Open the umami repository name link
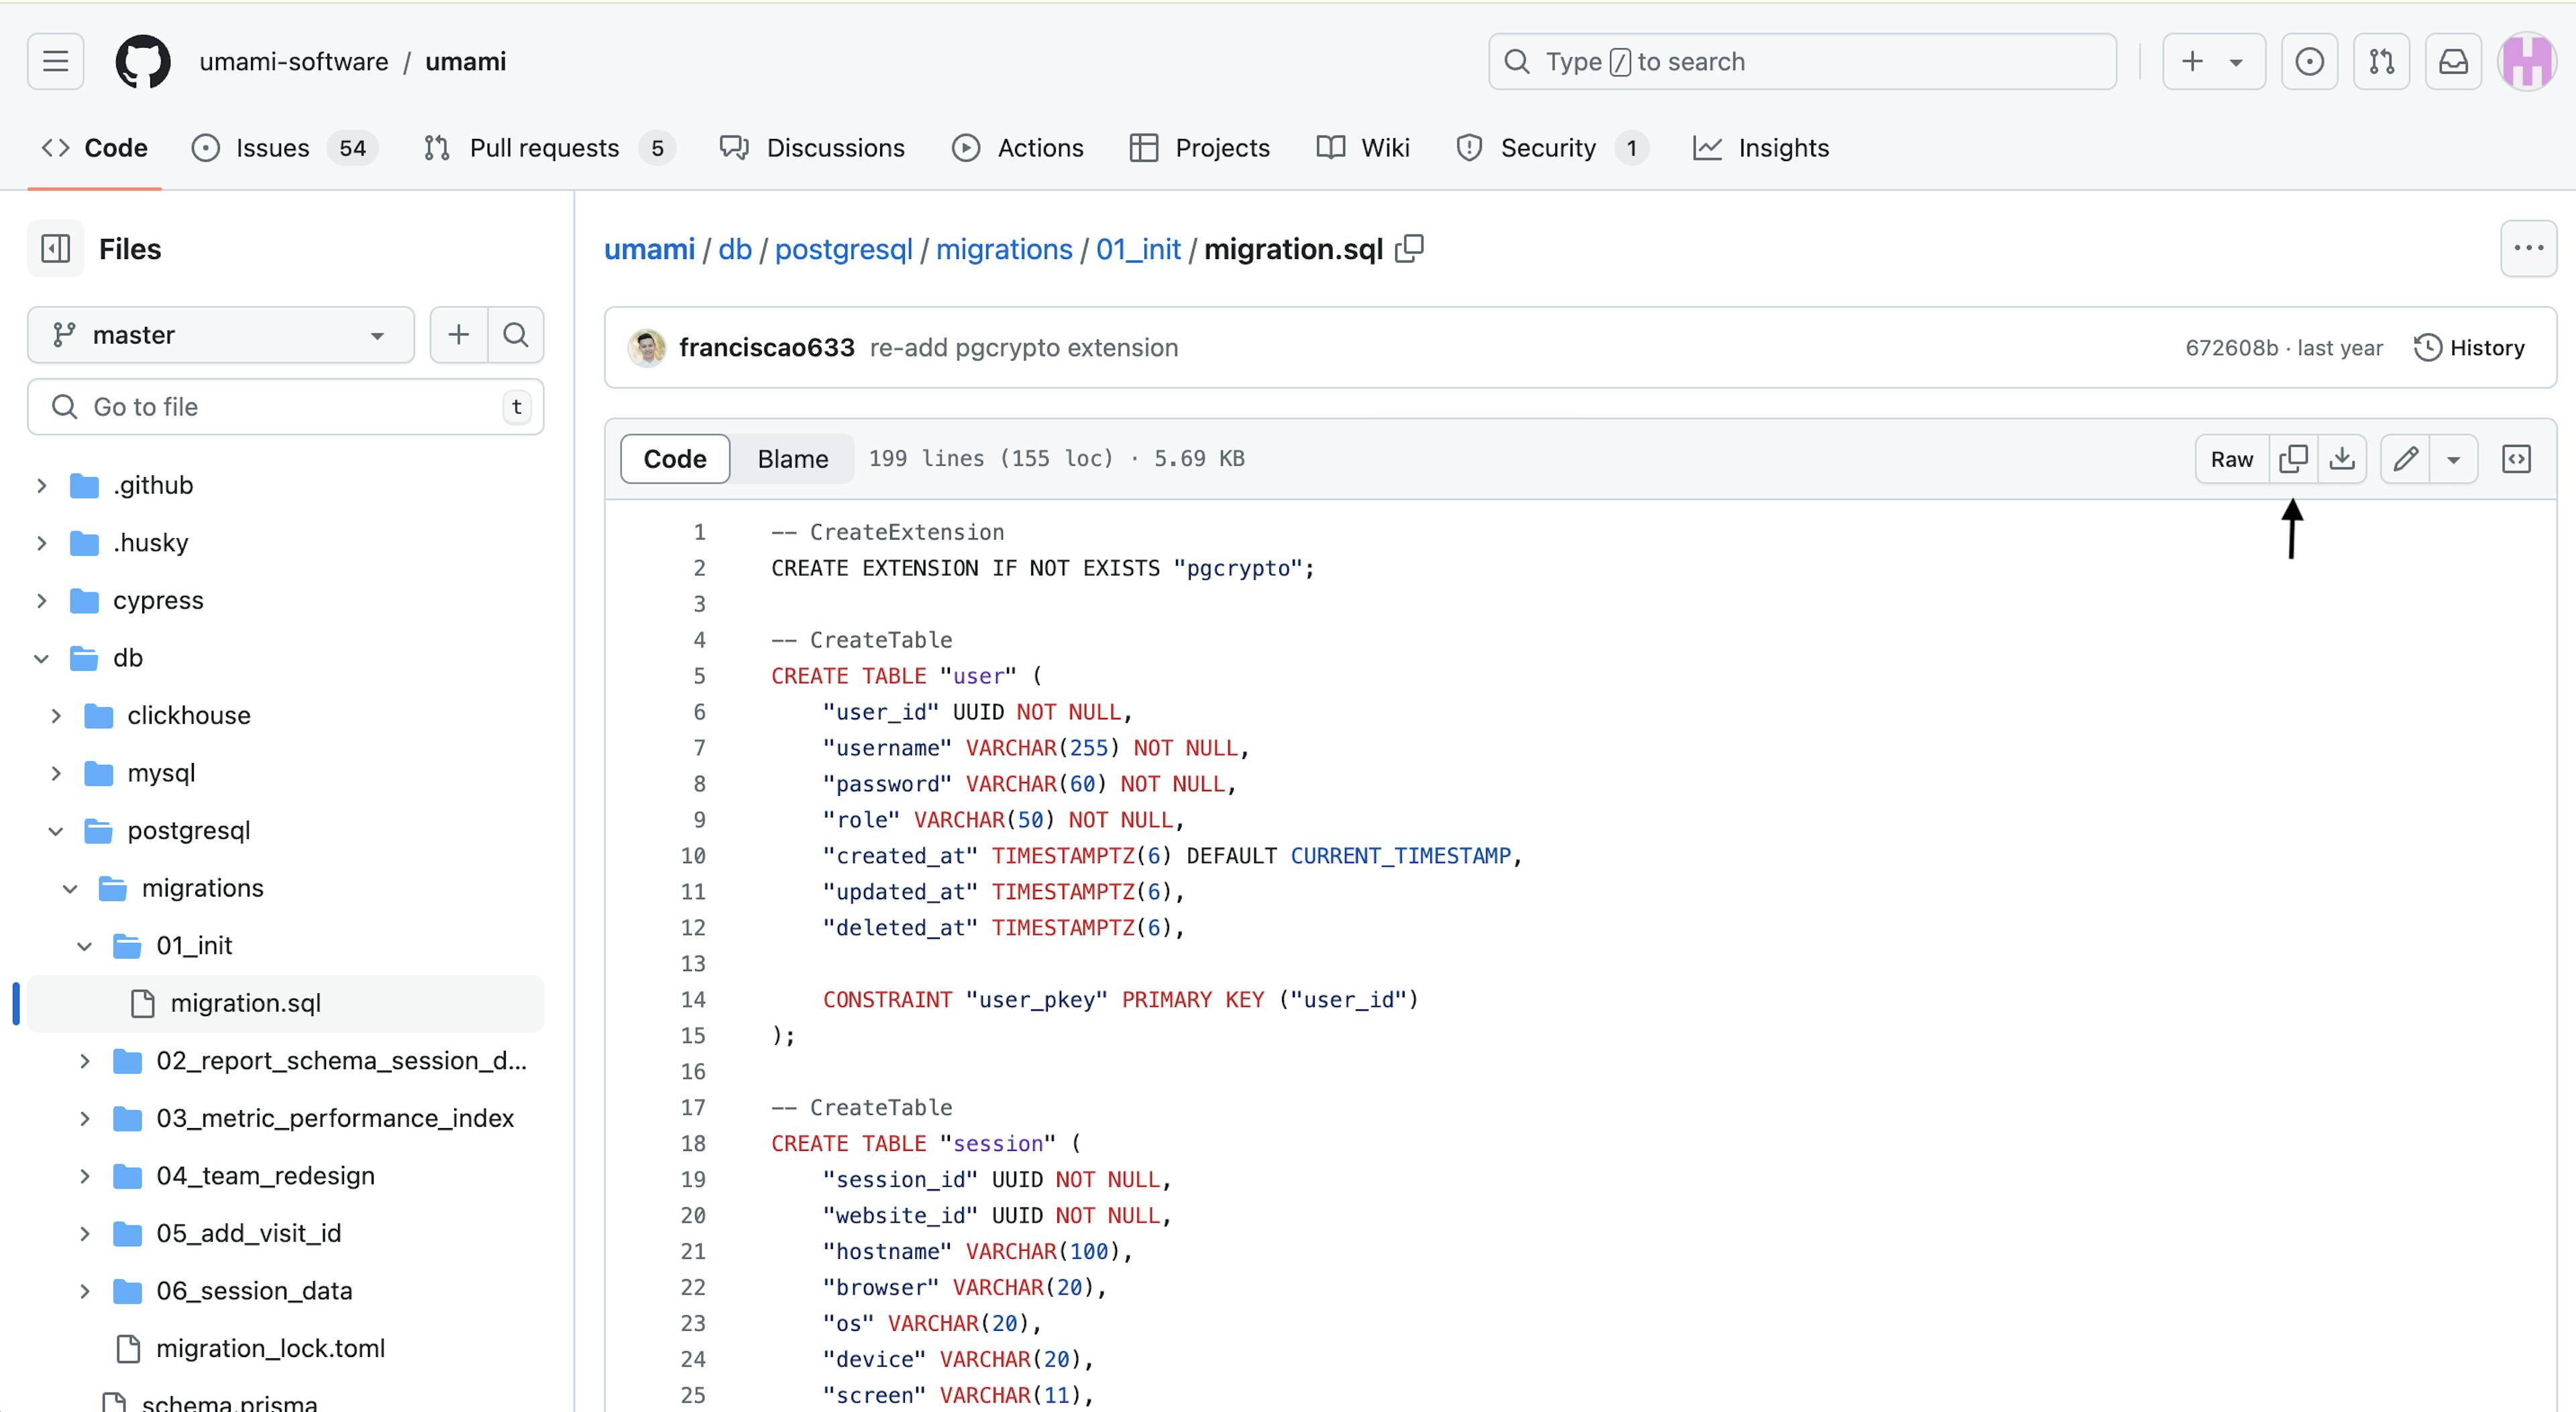 [x=466, y=61]
